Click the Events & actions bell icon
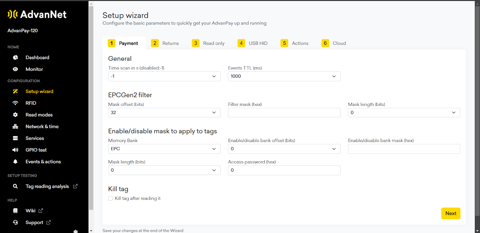The width and height of the screenshot is (480, 233). pos(15,162)
